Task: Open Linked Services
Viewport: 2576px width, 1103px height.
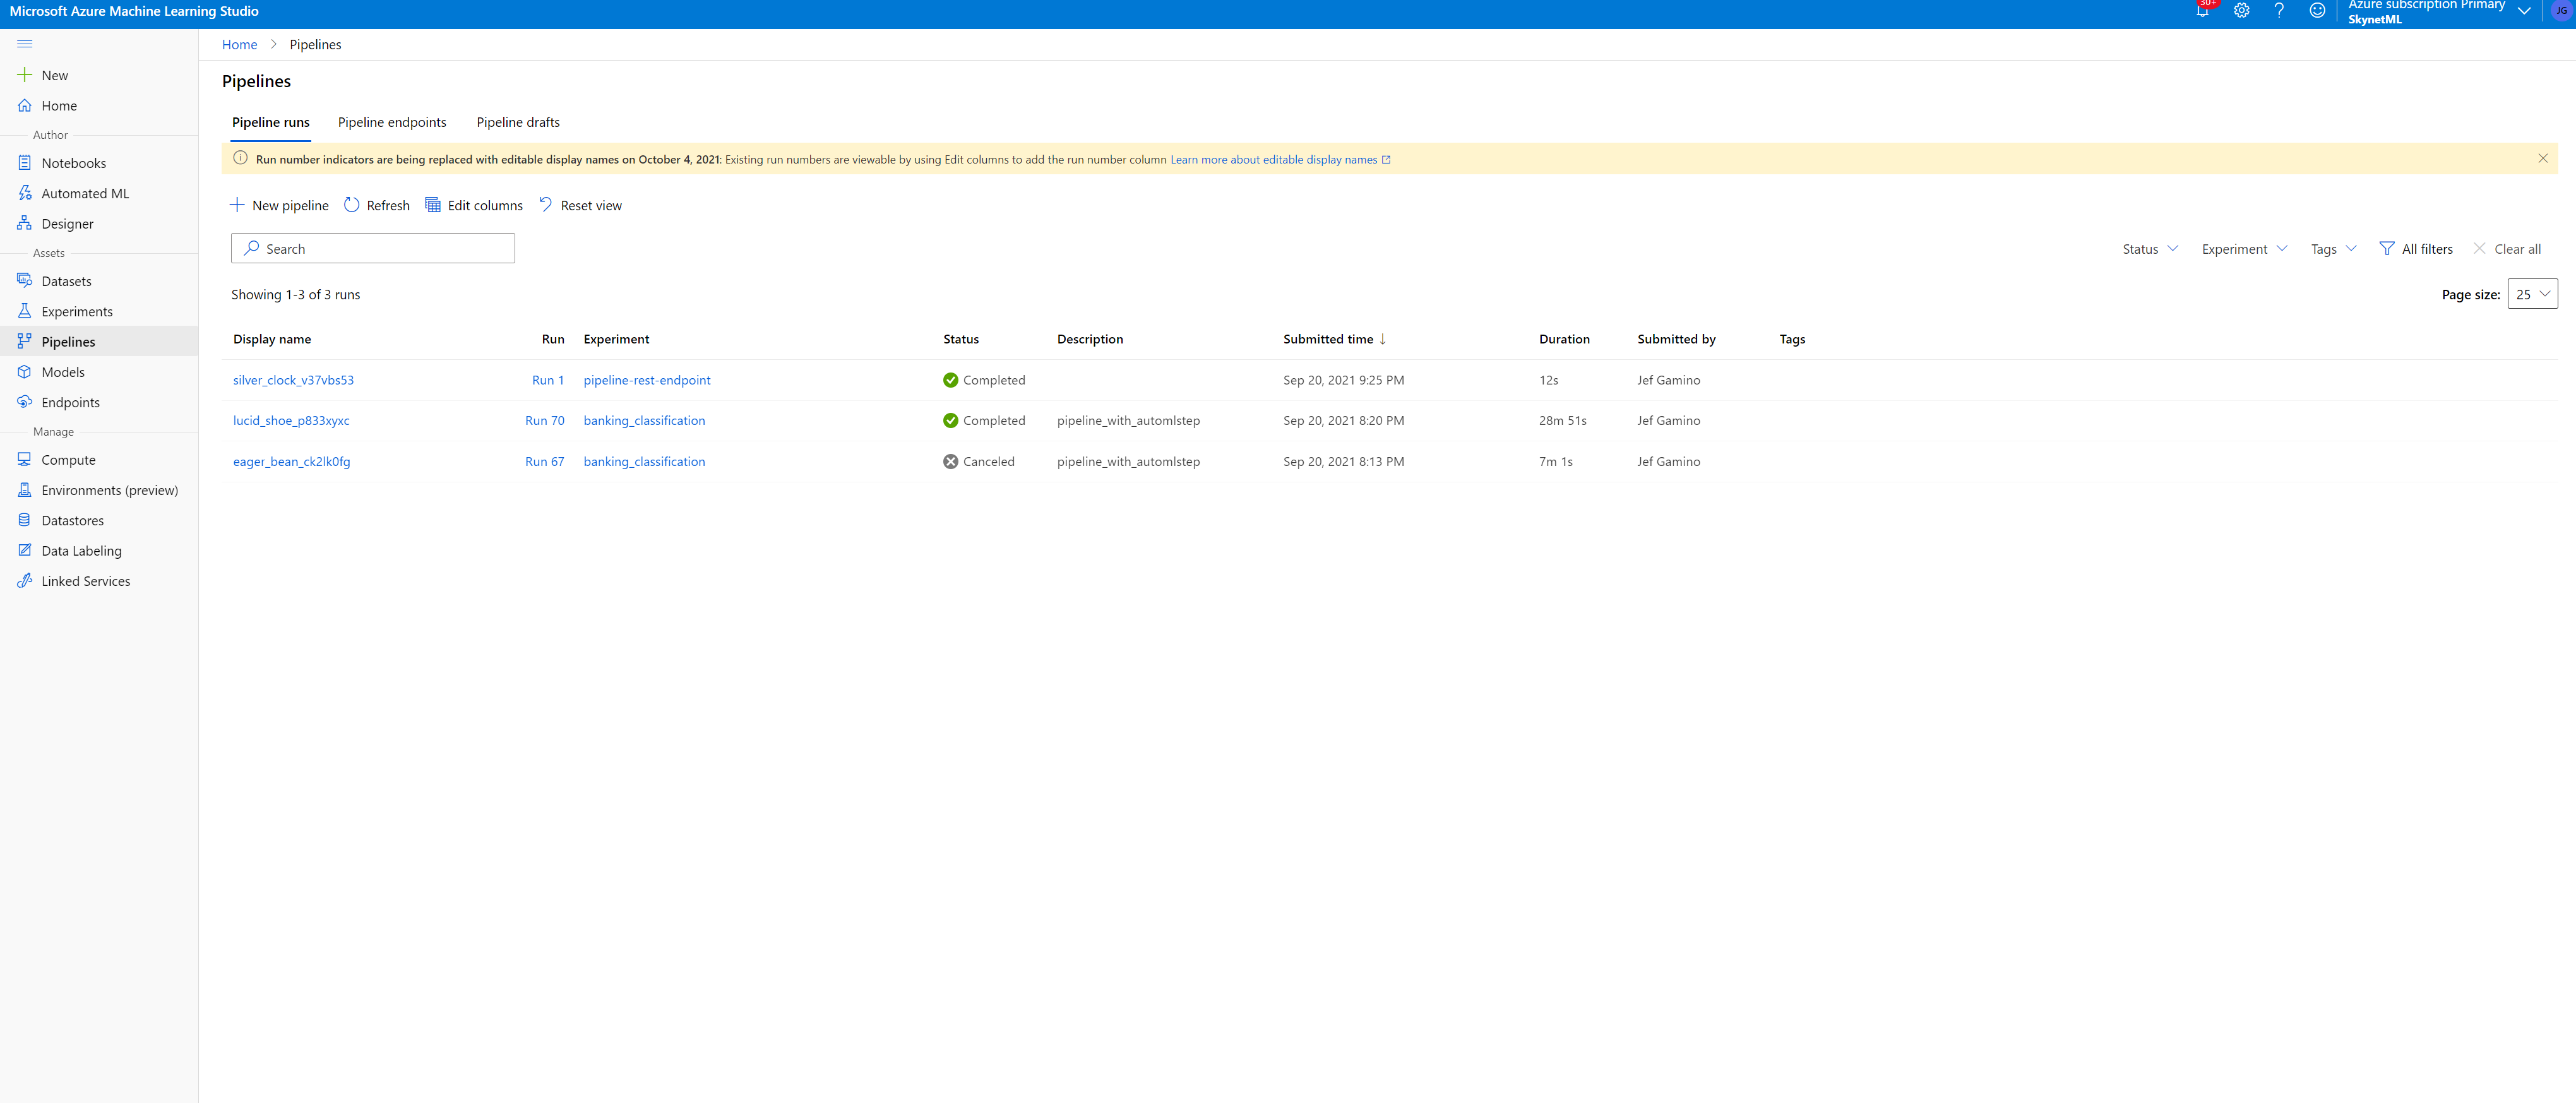Action: pyautogui.click(x=86, y=580)
